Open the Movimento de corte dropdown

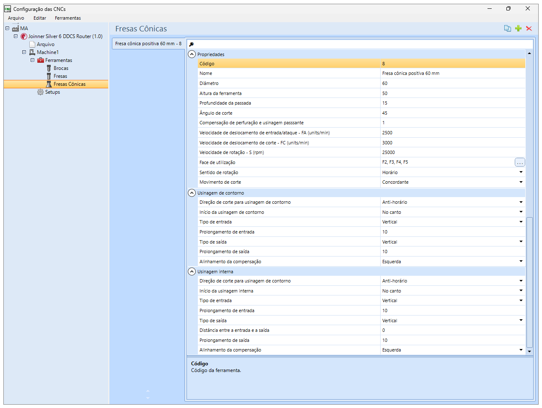[x=521, y=182]
